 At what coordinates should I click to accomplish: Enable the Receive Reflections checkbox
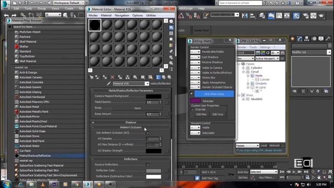coord(147,164)
